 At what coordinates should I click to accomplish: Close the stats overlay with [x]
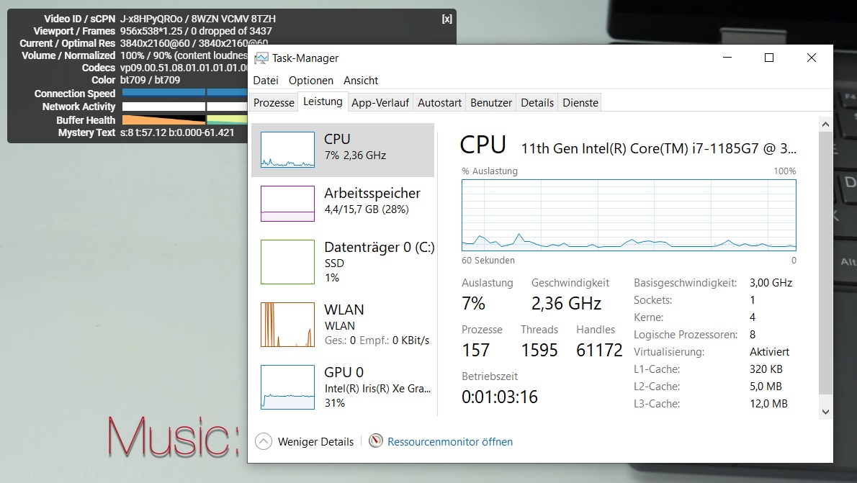pyautogui.click(x=447, y=19)
